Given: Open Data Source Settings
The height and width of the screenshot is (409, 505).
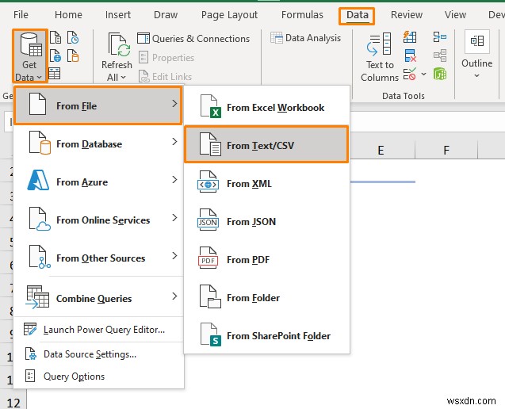Looking at the screenshot, I should [x=98, y=354].
